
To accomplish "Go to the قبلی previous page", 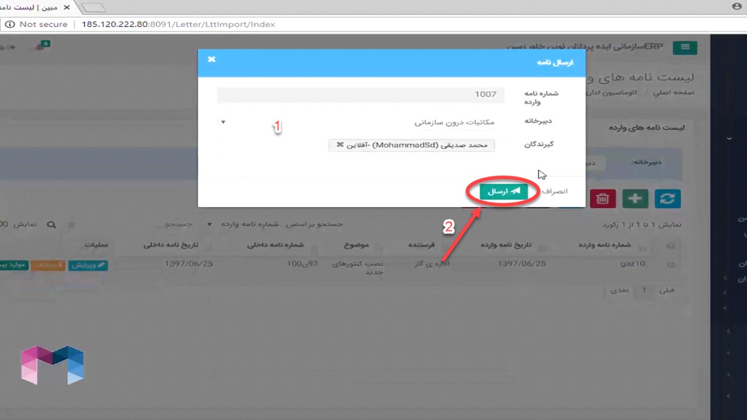I will [x=667, y=291].
